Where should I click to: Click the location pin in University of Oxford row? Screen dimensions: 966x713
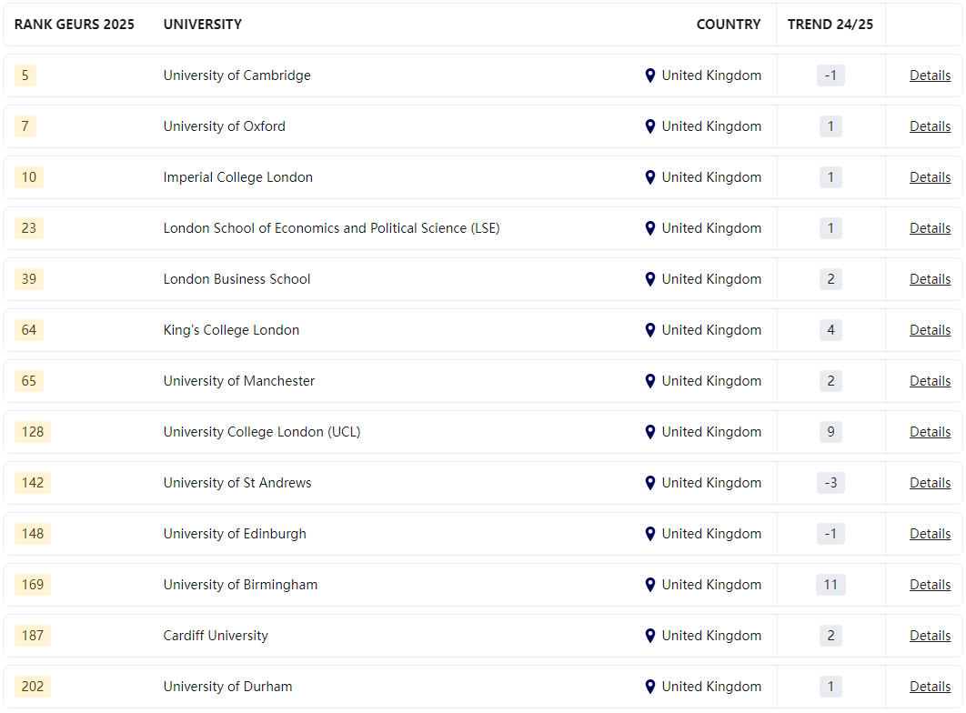pyautogui.click(x=650, y=126)
